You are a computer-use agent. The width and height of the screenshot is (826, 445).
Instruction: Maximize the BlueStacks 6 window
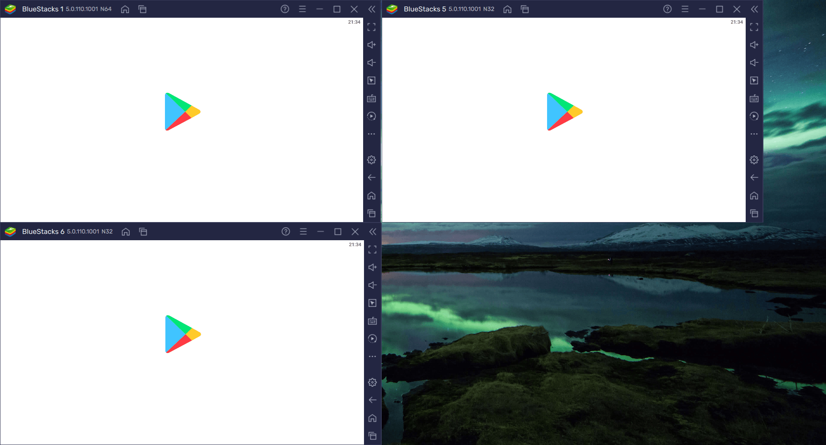pos(338,232)
